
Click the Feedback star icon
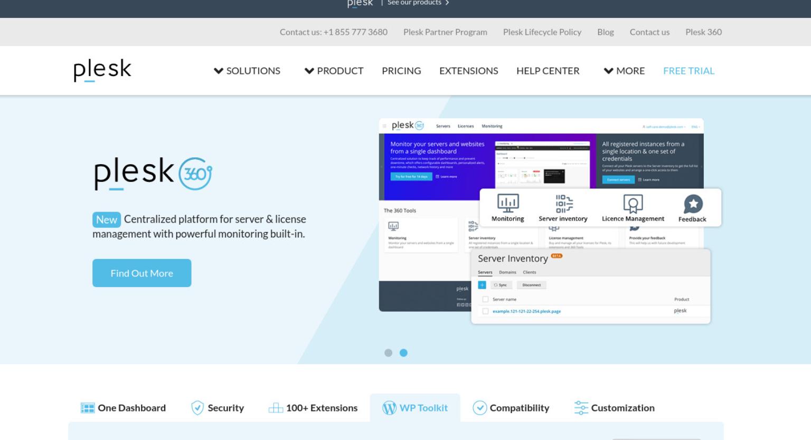click(693, 204)
